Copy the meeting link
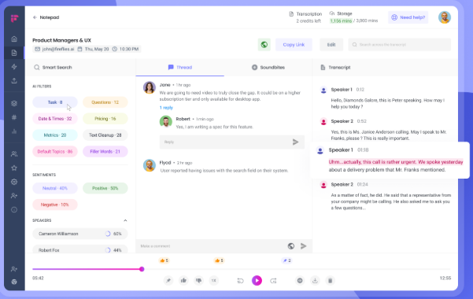473x299 pixels. click(x=294, y=45)
